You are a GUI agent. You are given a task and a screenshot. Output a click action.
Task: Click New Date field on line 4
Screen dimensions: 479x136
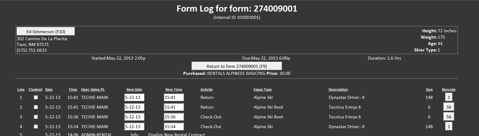pyautogui.click(x=134, y=127)
